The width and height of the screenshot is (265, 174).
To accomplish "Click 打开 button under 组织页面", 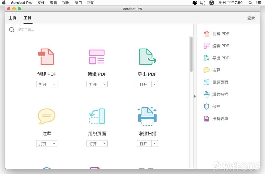I will (x=94, y=144).
